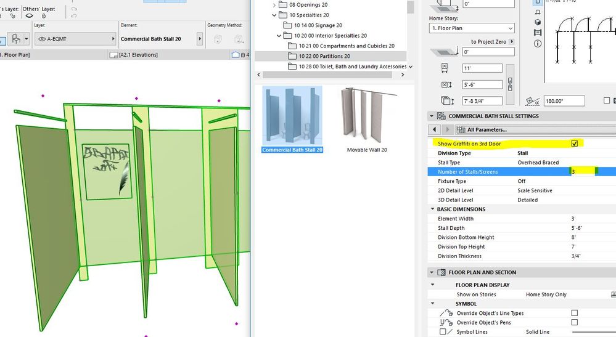
Task: Enable Override Object's Line Types checkbox
Action: (574, 313)
